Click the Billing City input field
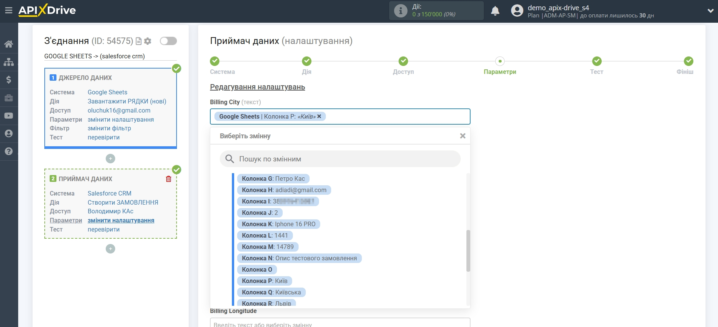The width and height of the screenshot is (718, 327). 340,116
